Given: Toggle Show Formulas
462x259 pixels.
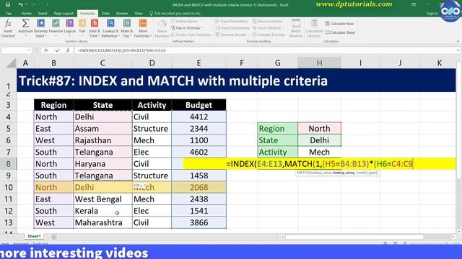Looking at the screenshot, I should (267, 21).
